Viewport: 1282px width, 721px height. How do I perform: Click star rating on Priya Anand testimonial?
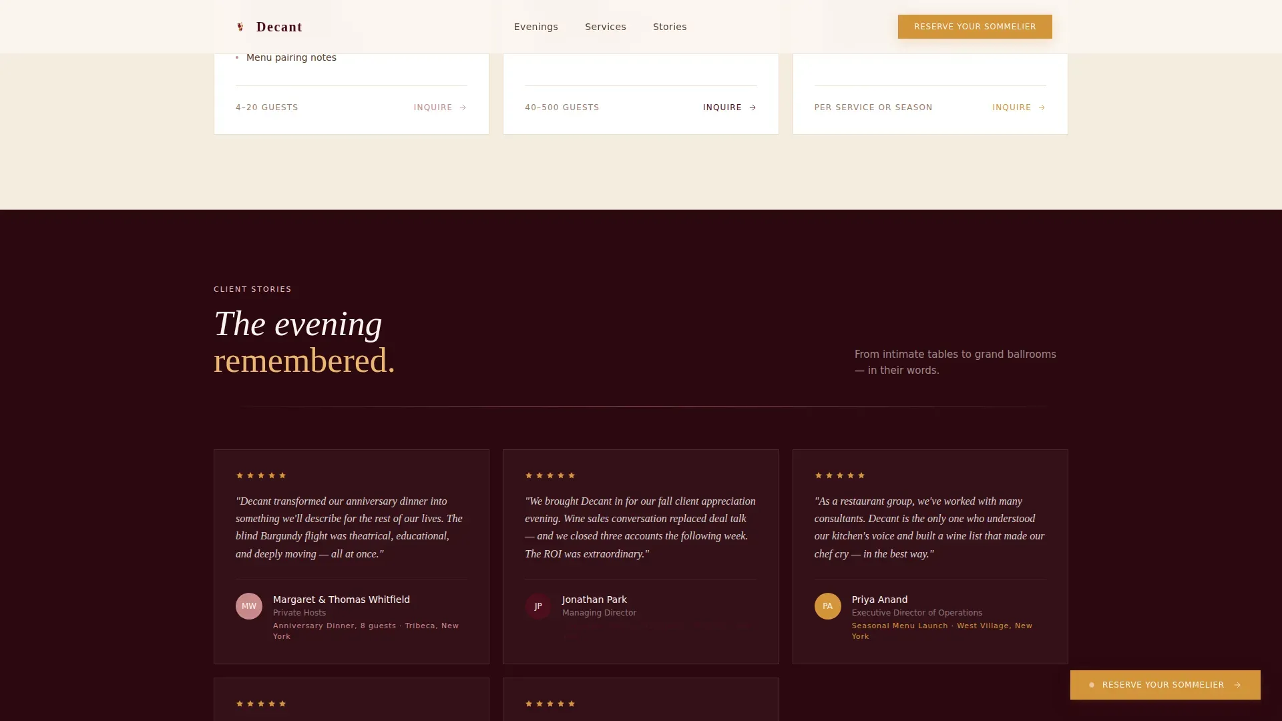pyautogui.click(x=839, y=475)
